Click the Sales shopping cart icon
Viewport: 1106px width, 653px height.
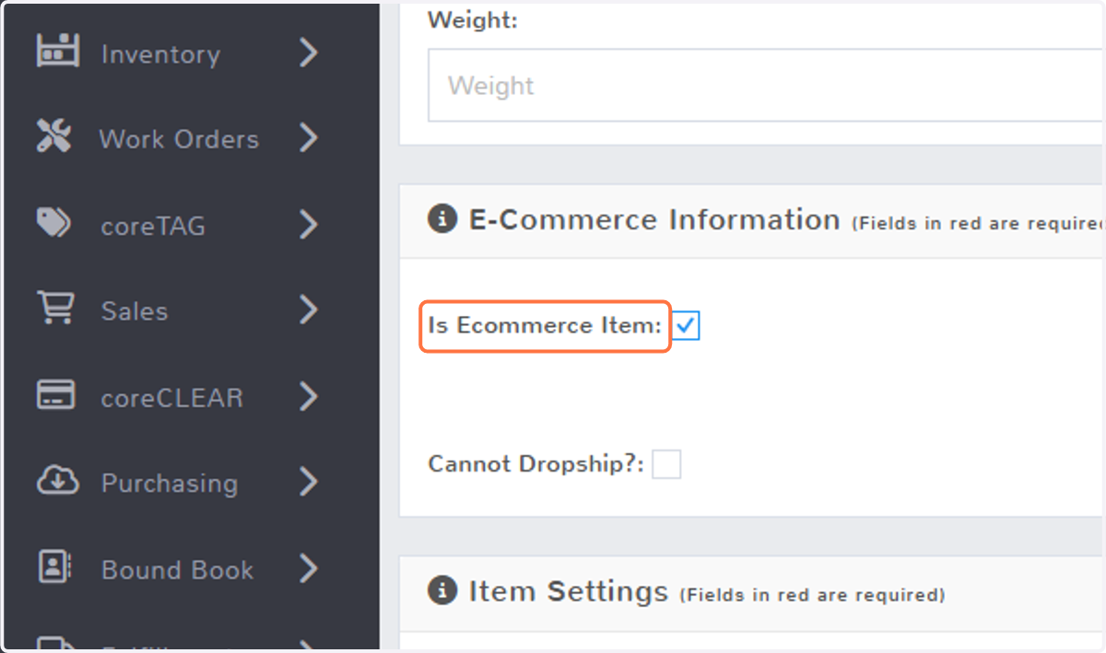click(x=54, y=309)
